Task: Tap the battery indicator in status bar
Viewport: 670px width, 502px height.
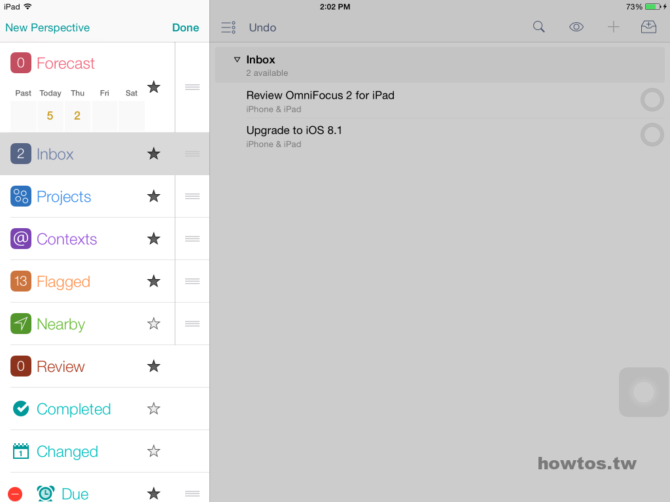Action: [653, 7]
